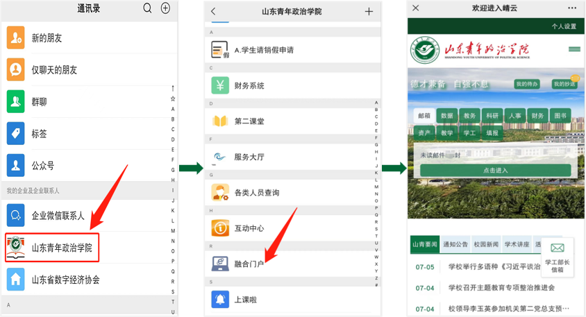
Task: Open the three-dot more menu
Action: pyautogui.click(x=572, y=8)
